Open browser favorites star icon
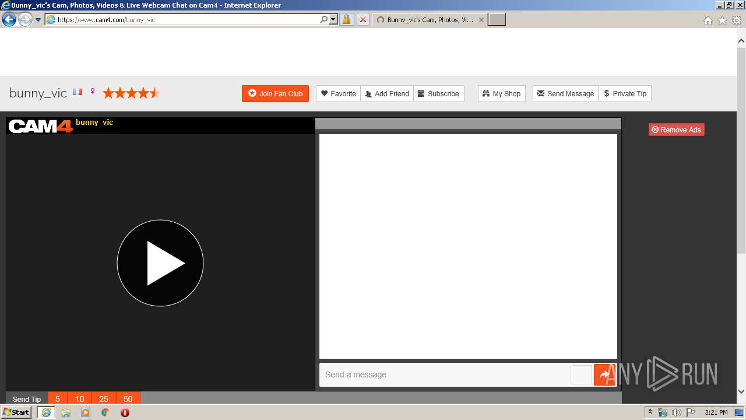This screenshot has height=420, width=746. [722, 20]
